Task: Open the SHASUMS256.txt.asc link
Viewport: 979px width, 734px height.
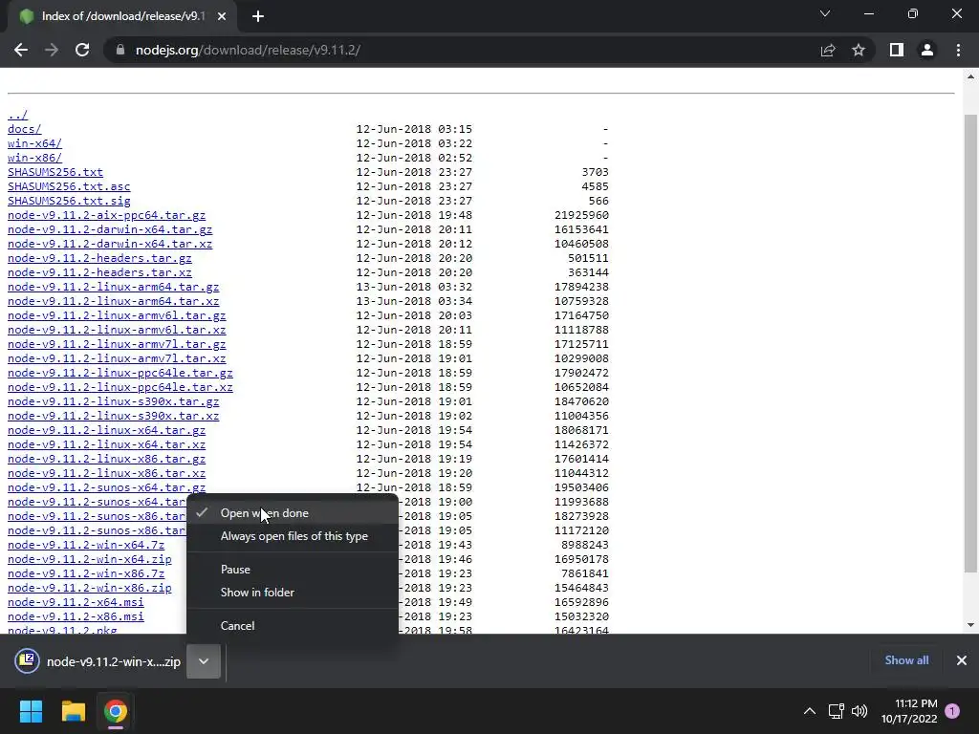Action: (69, 186)
